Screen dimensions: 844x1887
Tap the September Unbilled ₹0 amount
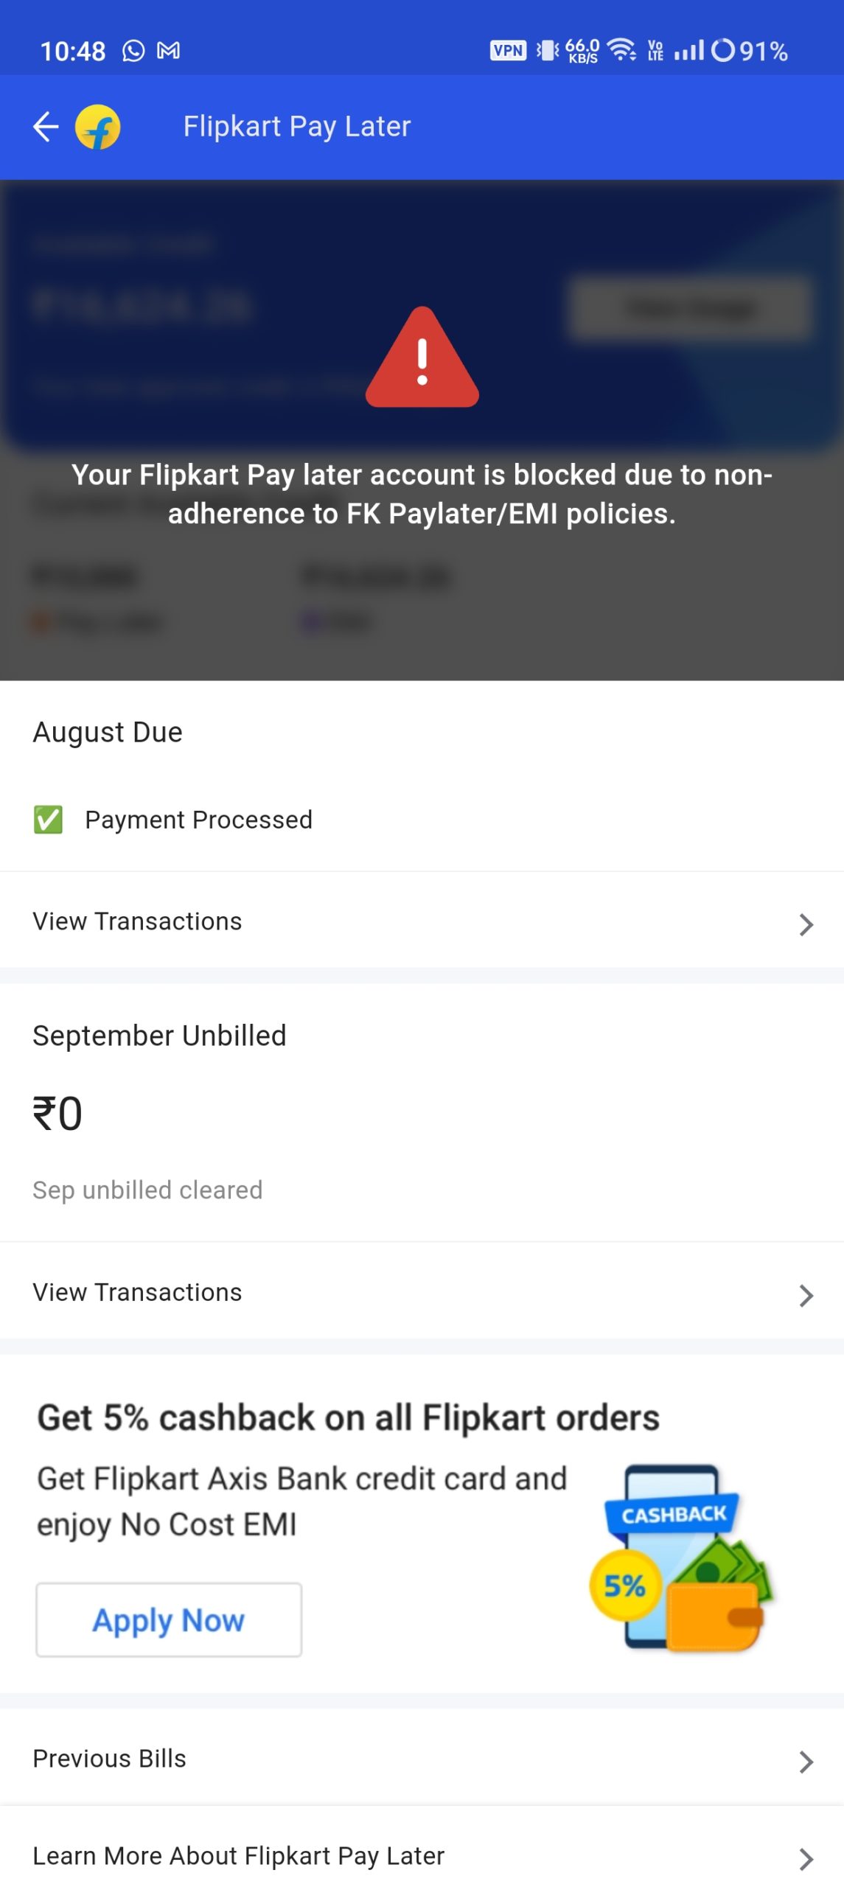pyautogui.click(x=57, y=1114)
